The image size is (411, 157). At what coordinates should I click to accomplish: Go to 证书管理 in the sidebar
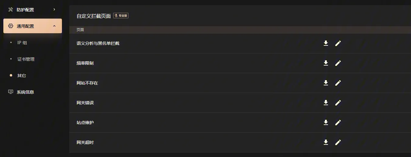(26, 59)
